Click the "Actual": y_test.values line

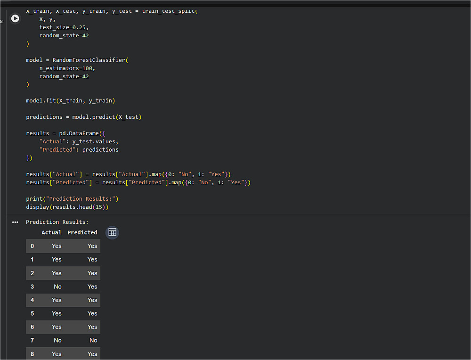(79, 141)
